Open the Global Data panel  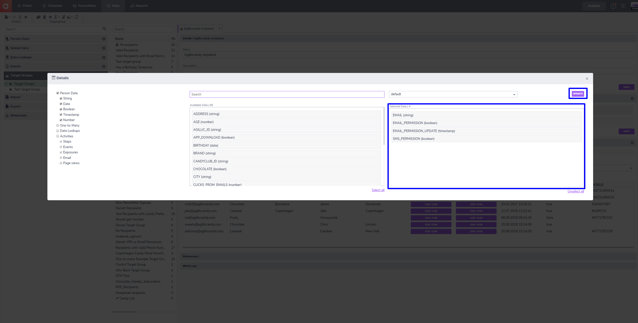(x=19, y=48)
